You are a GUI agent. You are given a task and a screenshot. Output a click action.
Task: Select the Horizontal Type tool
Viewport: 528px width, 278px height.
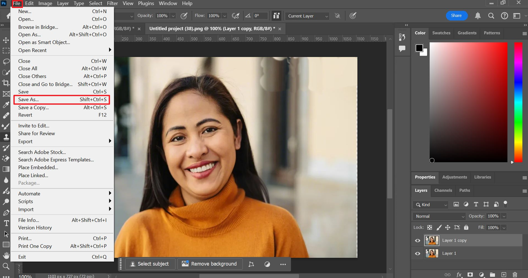click(x=6, y=223)
